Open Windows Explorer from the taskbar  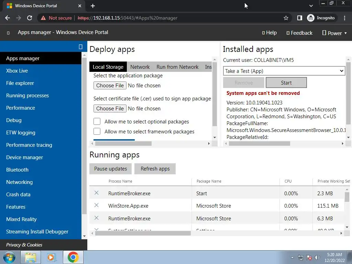(31, 257)
